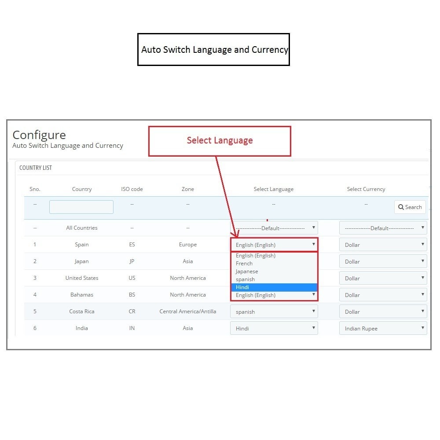Viewport: 440px width, 440px height.
Task: Open the All Countries language Default dropdown
Action: [274, 228]
